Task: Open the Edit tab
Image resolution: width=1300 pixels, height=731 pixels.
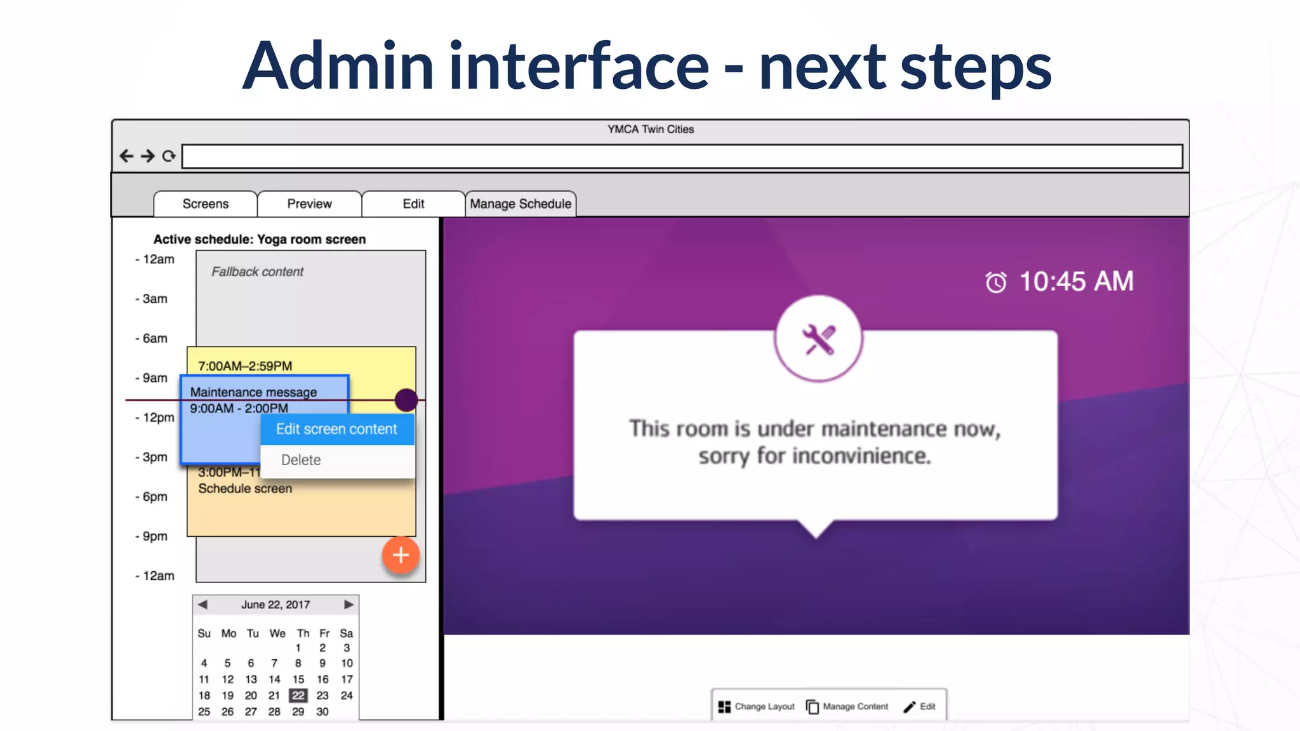Action: click(413, 204)
